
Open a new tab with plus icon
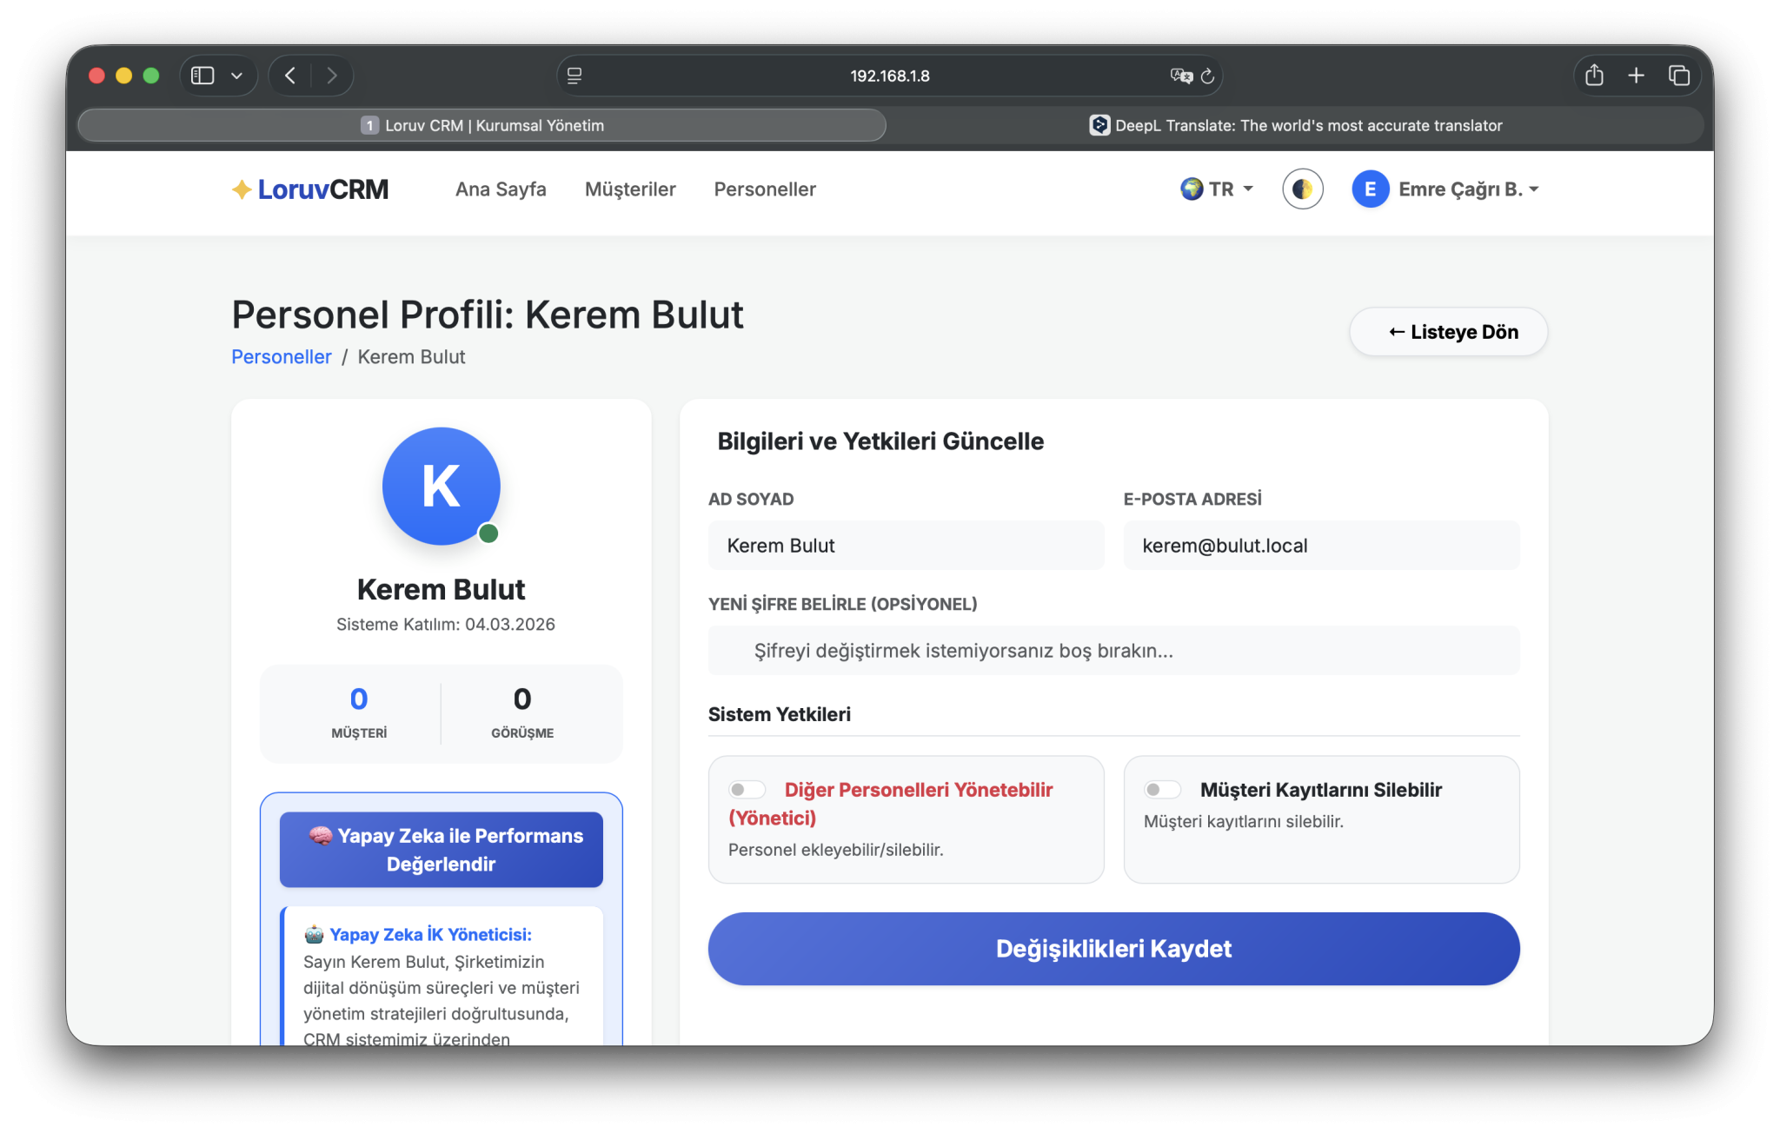[1636, 76]
